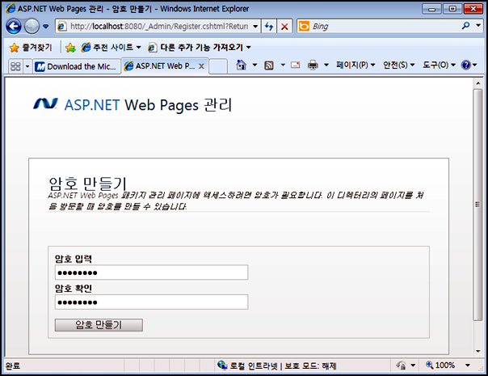Click the Quick Tabs grid icon
The width and height of the screenshot is (488, 376).
point(15,66)
